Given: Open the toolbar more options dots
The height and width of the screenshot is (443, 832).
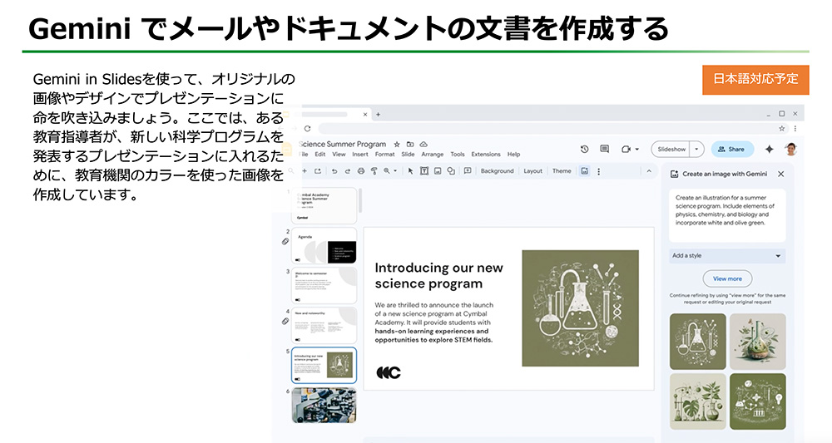Looking at the screenshot, I should tap(598, 172).
